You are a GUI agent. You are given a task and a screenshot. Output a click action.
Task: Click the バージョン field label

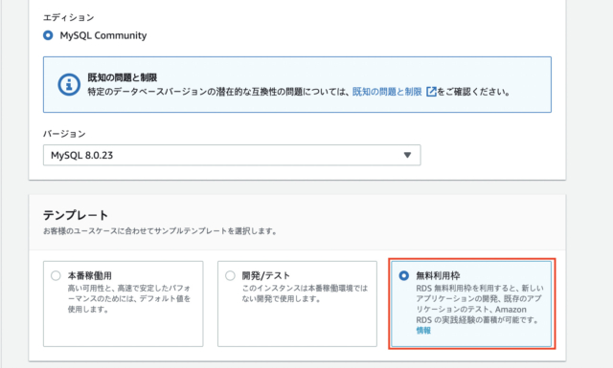(64, 134)
